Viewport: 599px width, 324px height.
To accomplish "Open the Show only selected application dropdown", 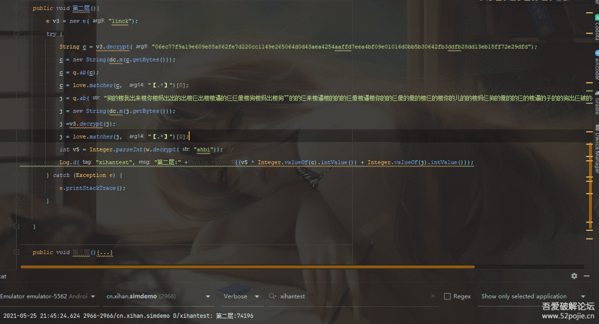I will pos(533,296).
